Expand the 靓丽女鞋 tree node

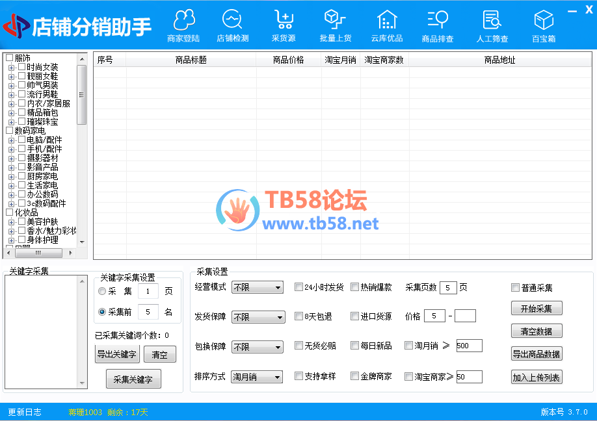[x=11, y=77]
